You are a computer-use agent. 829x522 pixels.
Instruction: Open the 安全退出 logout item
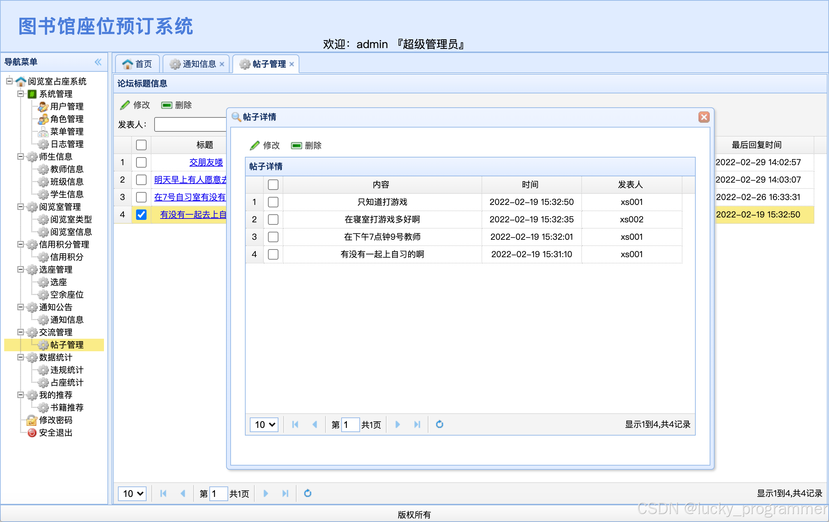[x=55, y=432]
